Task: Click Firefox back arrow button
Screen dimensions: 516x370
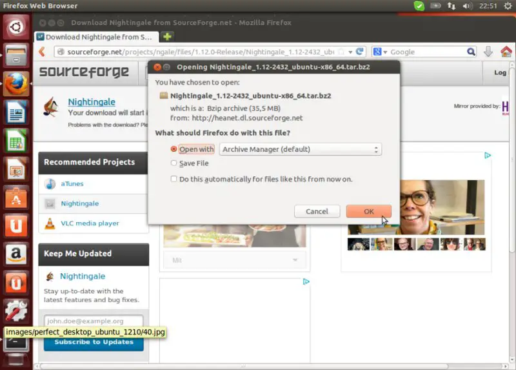Action: 42,52
